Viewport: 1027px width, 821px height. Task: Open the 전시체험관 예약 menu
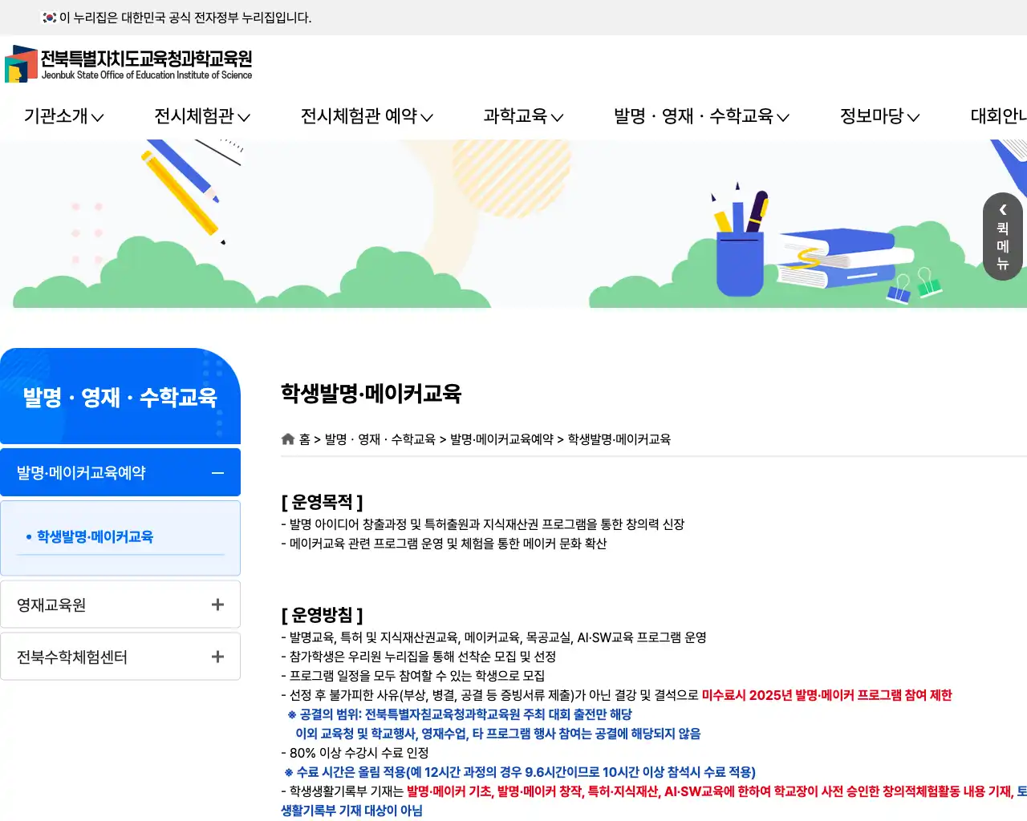(x=366, y=116)
